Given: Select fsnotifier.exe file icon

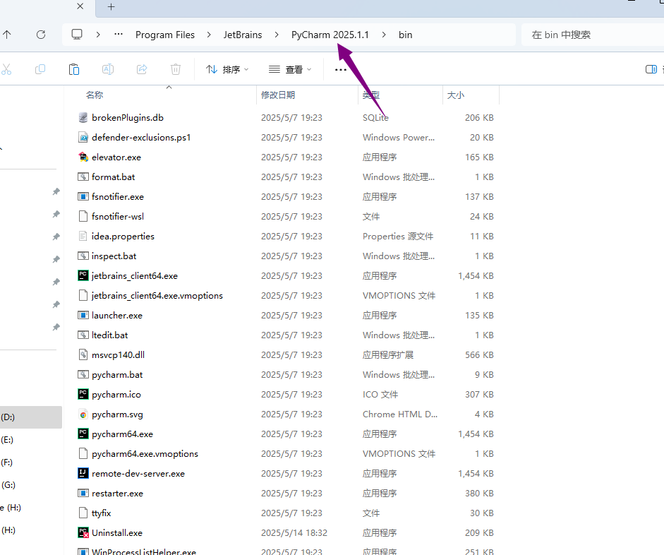Looking at the screenshot, I should click(x=83, y=196).
